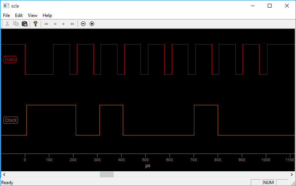The width and height of the screenshot is (296, 186).
Task: Open the Help menu
Action: 47,15
